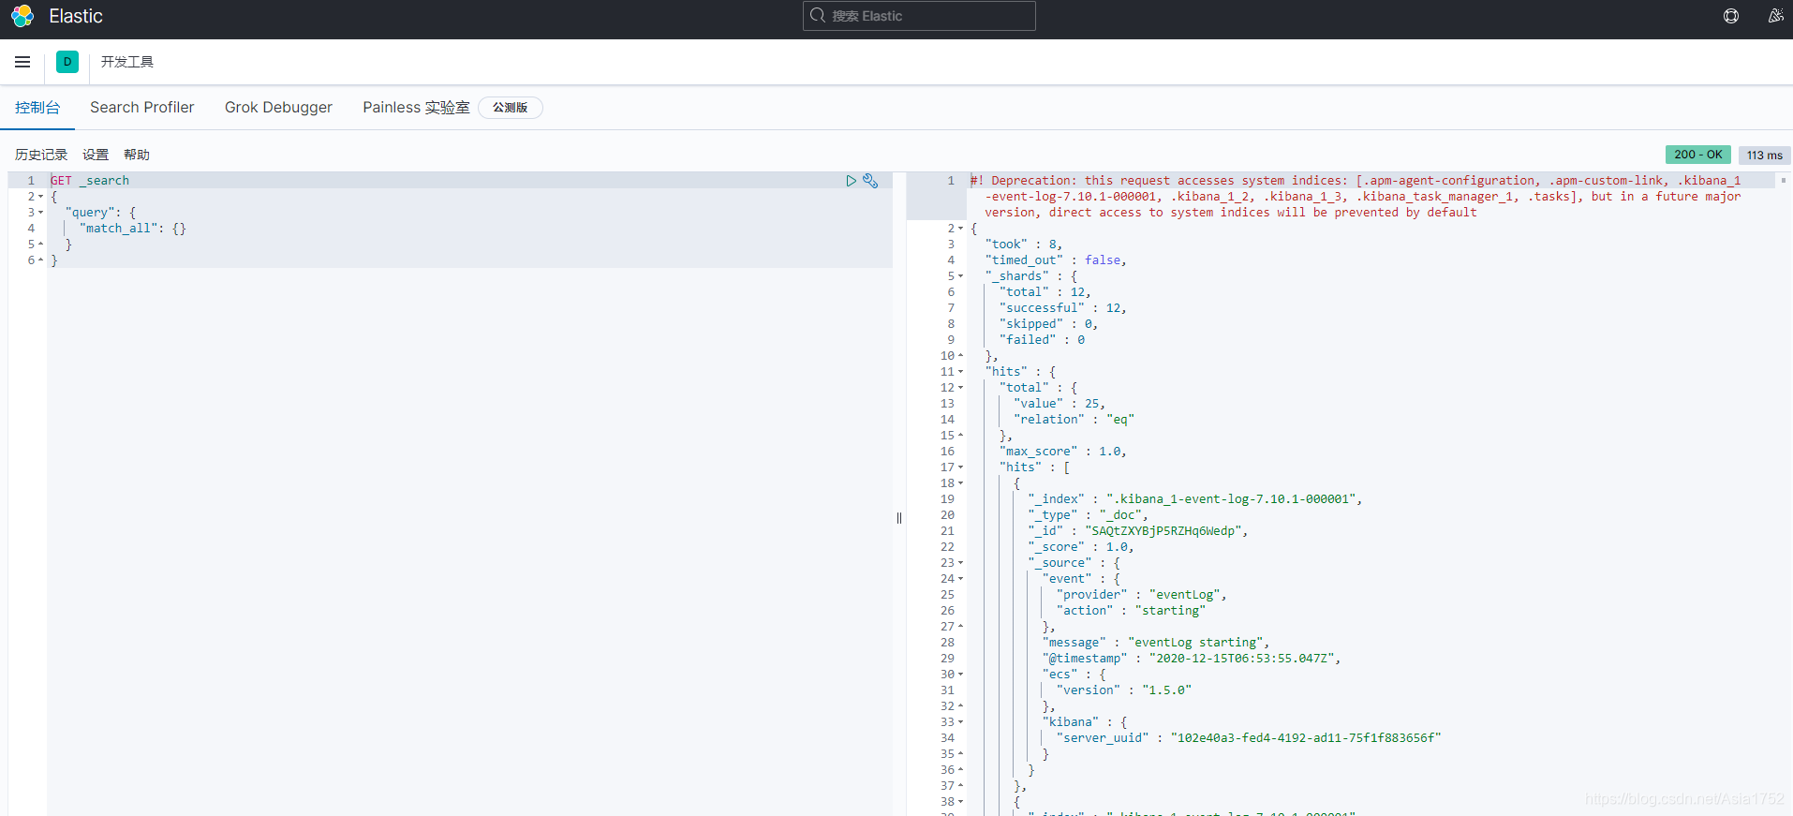Click the "provider" : "eventLog" line
This screenshot has width=1793, height=816.
1141,595
